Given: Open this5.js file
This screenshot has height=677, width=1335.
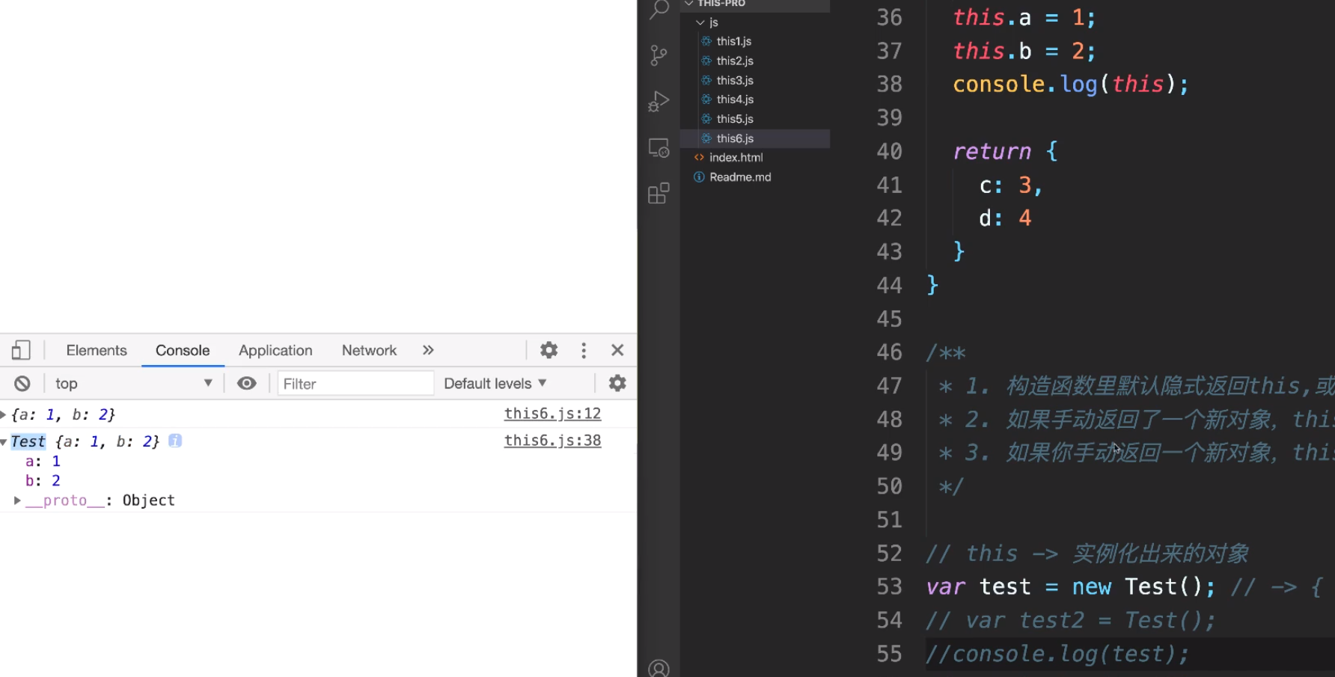Looking at the screenshot, I should click(734, 119).
